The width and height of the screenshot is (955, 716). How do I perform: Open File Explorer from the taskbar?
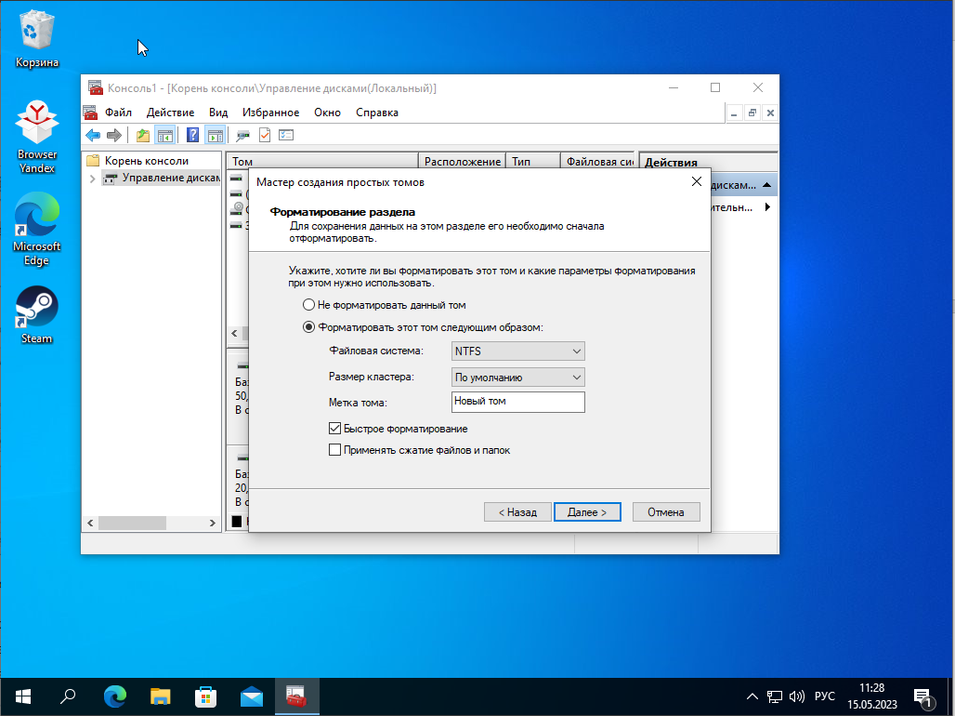pos(160,696)
